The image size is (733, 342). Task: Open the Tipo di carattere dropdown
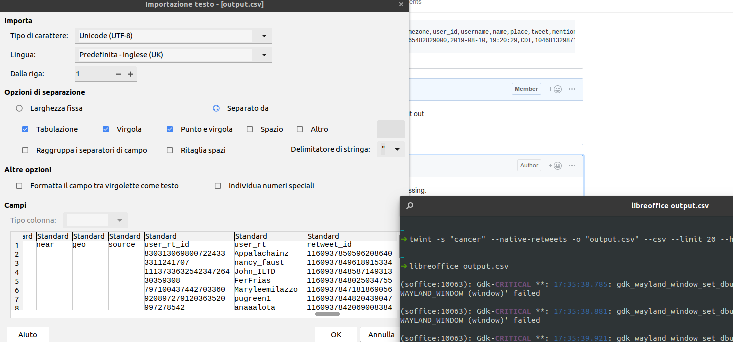pyautogui.click(x=263, y=35)
